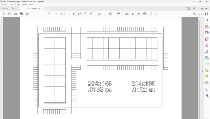
Task: Go to next page with down arrow
Action: pyautogui.click(x=55, y=14)
